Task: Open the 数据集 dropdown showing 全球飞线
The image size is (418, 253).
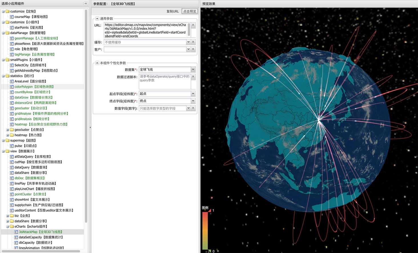Action: point(193,70)
